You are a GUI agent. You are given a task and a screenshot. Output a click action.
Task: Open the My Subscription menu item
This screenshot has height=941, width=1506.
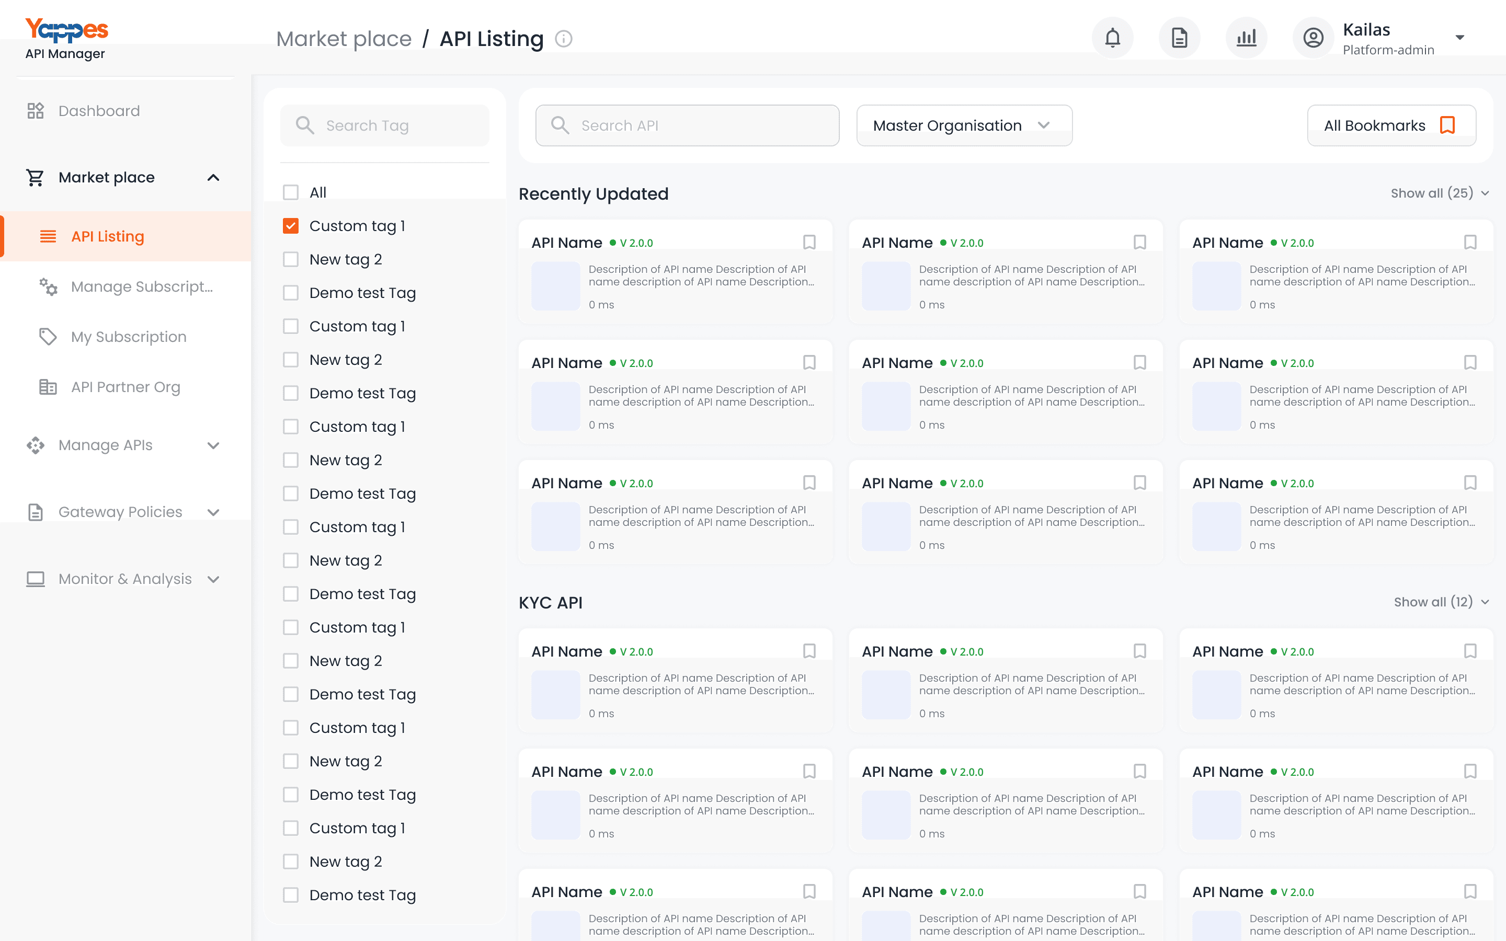click(x=128, y=337)
